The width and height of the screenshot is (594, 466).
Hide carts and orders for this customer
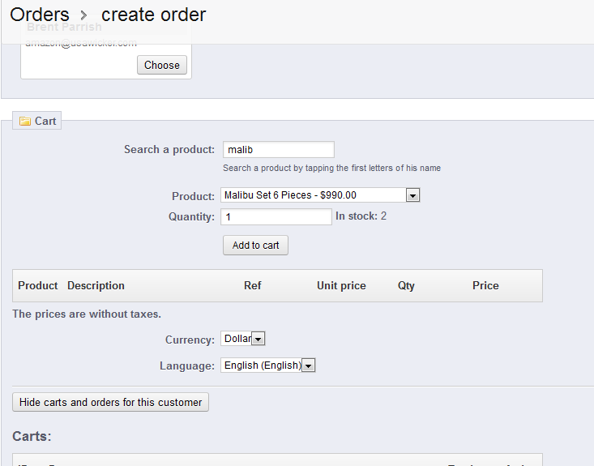point(110,402)
